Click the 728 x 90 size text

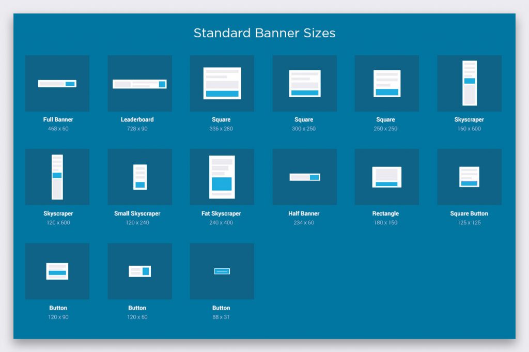(x=137, y=129)
